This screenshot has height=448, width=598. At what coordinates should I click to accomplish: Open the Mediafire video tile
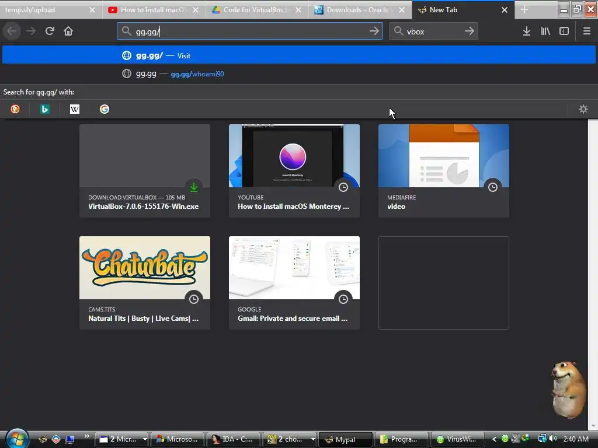[x=444, y=171]
